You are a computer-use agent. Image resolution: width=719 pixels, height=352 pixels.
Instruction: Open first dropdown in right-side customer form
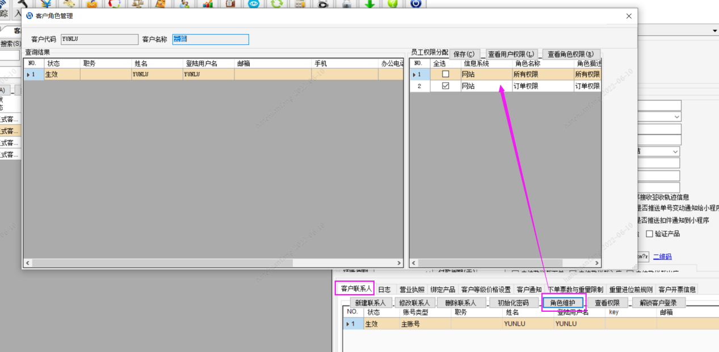pyautogui.click(x=676, y=117)
